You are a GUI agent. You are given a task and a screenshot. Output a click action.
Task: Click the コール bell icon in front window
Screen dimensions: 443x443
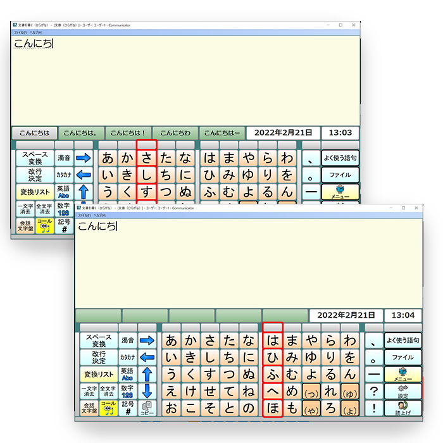coord(108,408)
